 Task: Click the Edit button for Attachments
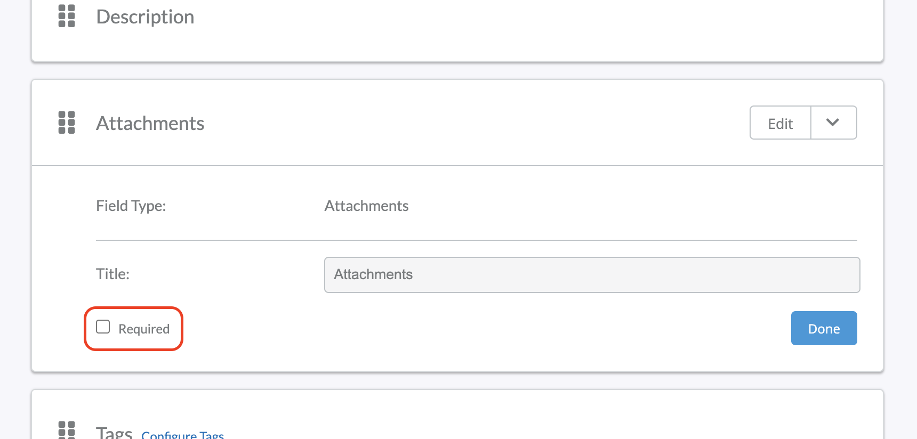(x=781, y=123)
